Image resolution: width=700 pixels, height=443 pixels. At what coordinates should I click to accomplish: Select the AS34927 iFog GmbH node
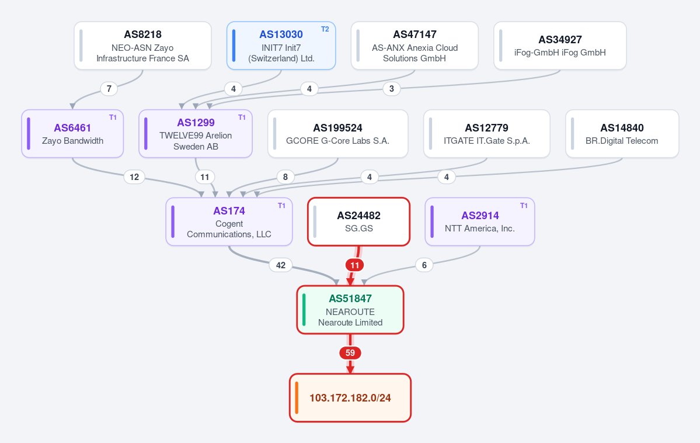point(560,46)
